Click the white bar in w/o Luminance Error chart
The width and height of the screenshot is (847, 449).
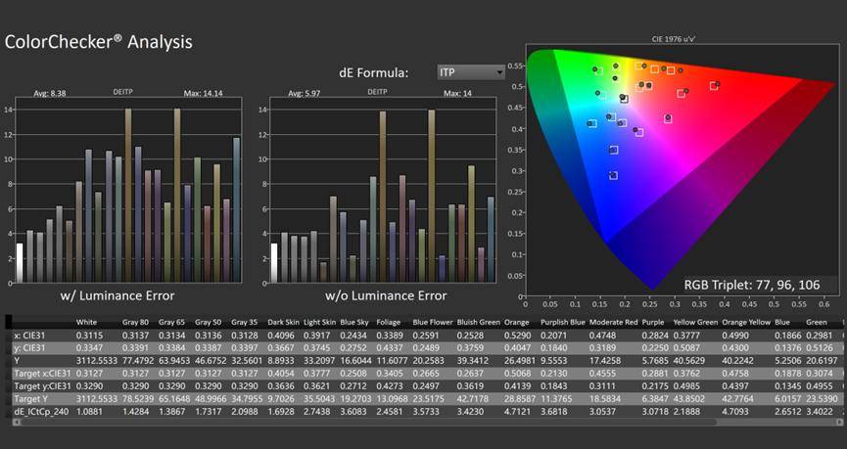pos(274,263)
